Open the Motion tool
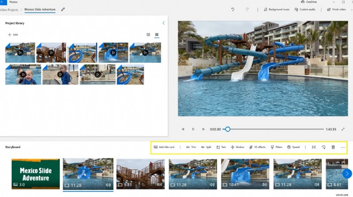 tap(237, 147)
